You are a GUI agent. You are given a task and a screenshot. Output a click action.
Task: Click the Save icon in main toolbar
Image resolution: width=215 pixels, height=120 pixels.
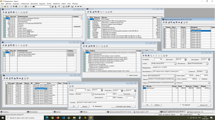click(8, 6)
